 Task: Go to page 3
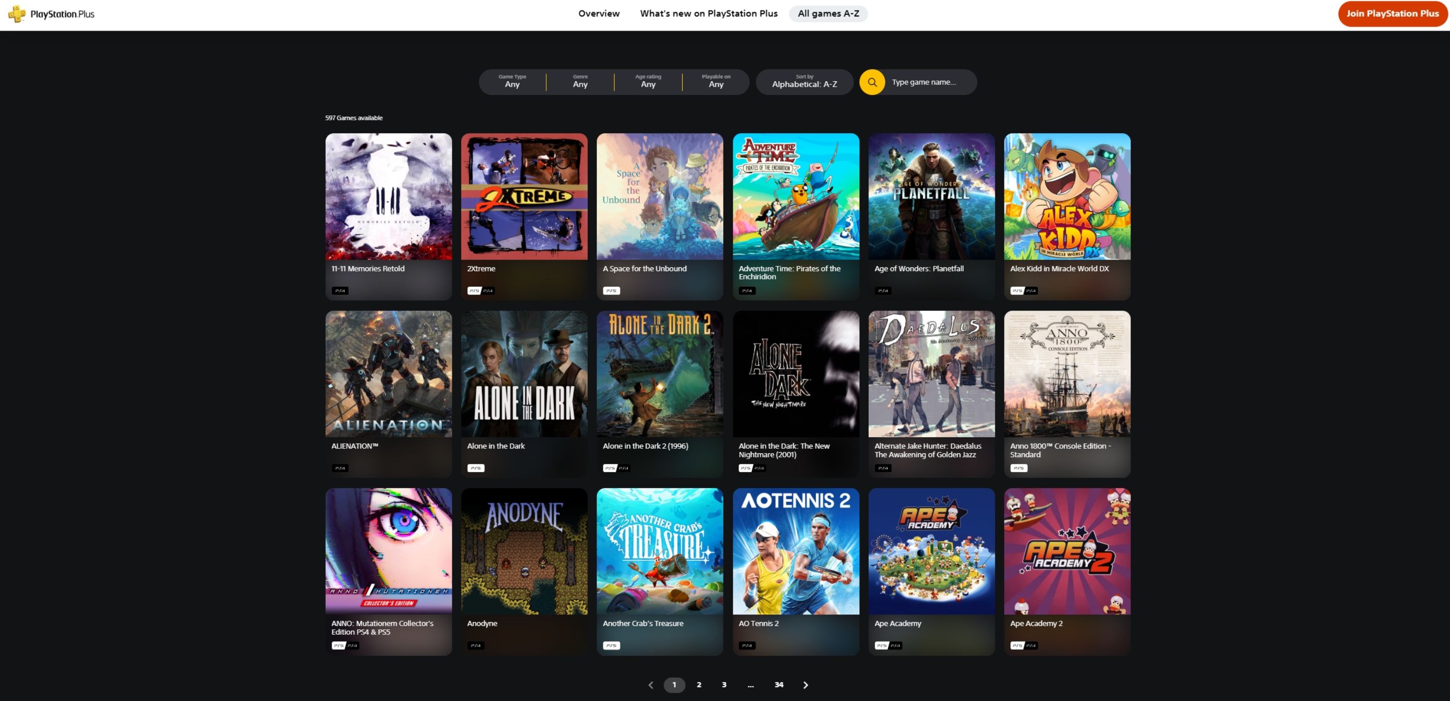(724, 684)
